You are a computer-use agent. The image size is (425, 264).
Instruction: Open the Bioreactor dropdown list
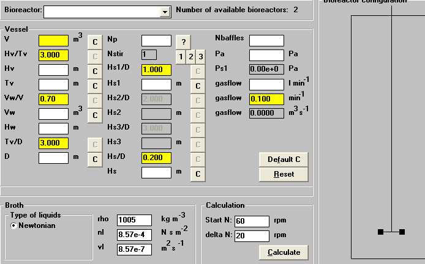coord(165,12)
